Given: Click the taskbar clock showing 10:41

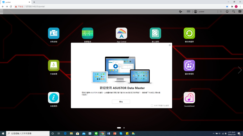Looking at the screenshot, I should (231, 133).
